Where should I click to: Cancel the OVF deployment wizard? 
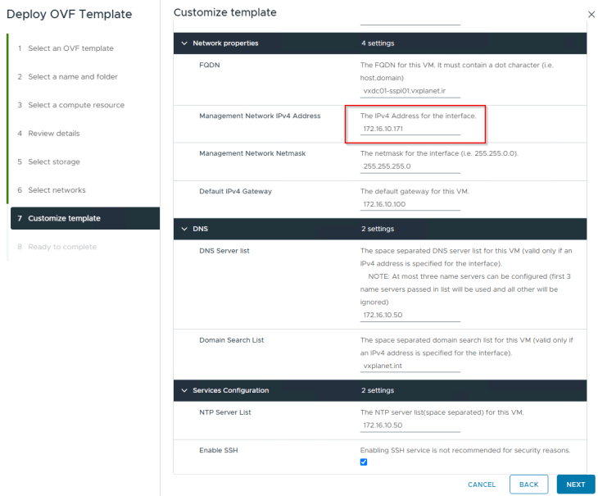click(482, 485)
